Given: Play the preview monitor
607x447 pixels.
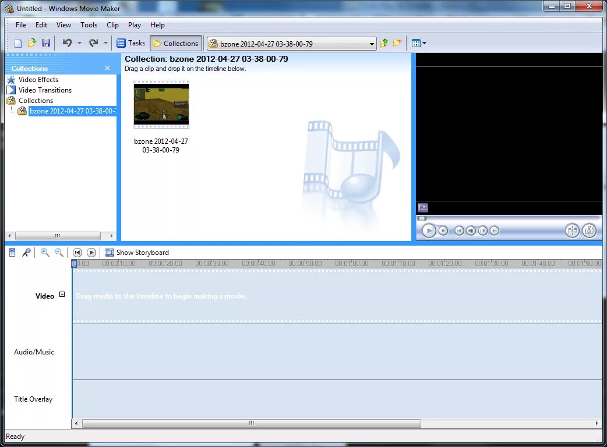Looking at the screenshot, I should pyautogui.click(x=429, y=231).
